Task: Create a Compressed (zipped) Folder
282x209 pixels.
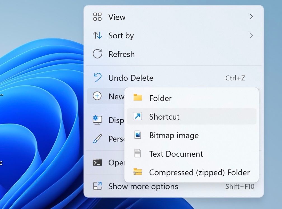Action: pyautogui.click(x=192, y=172)
